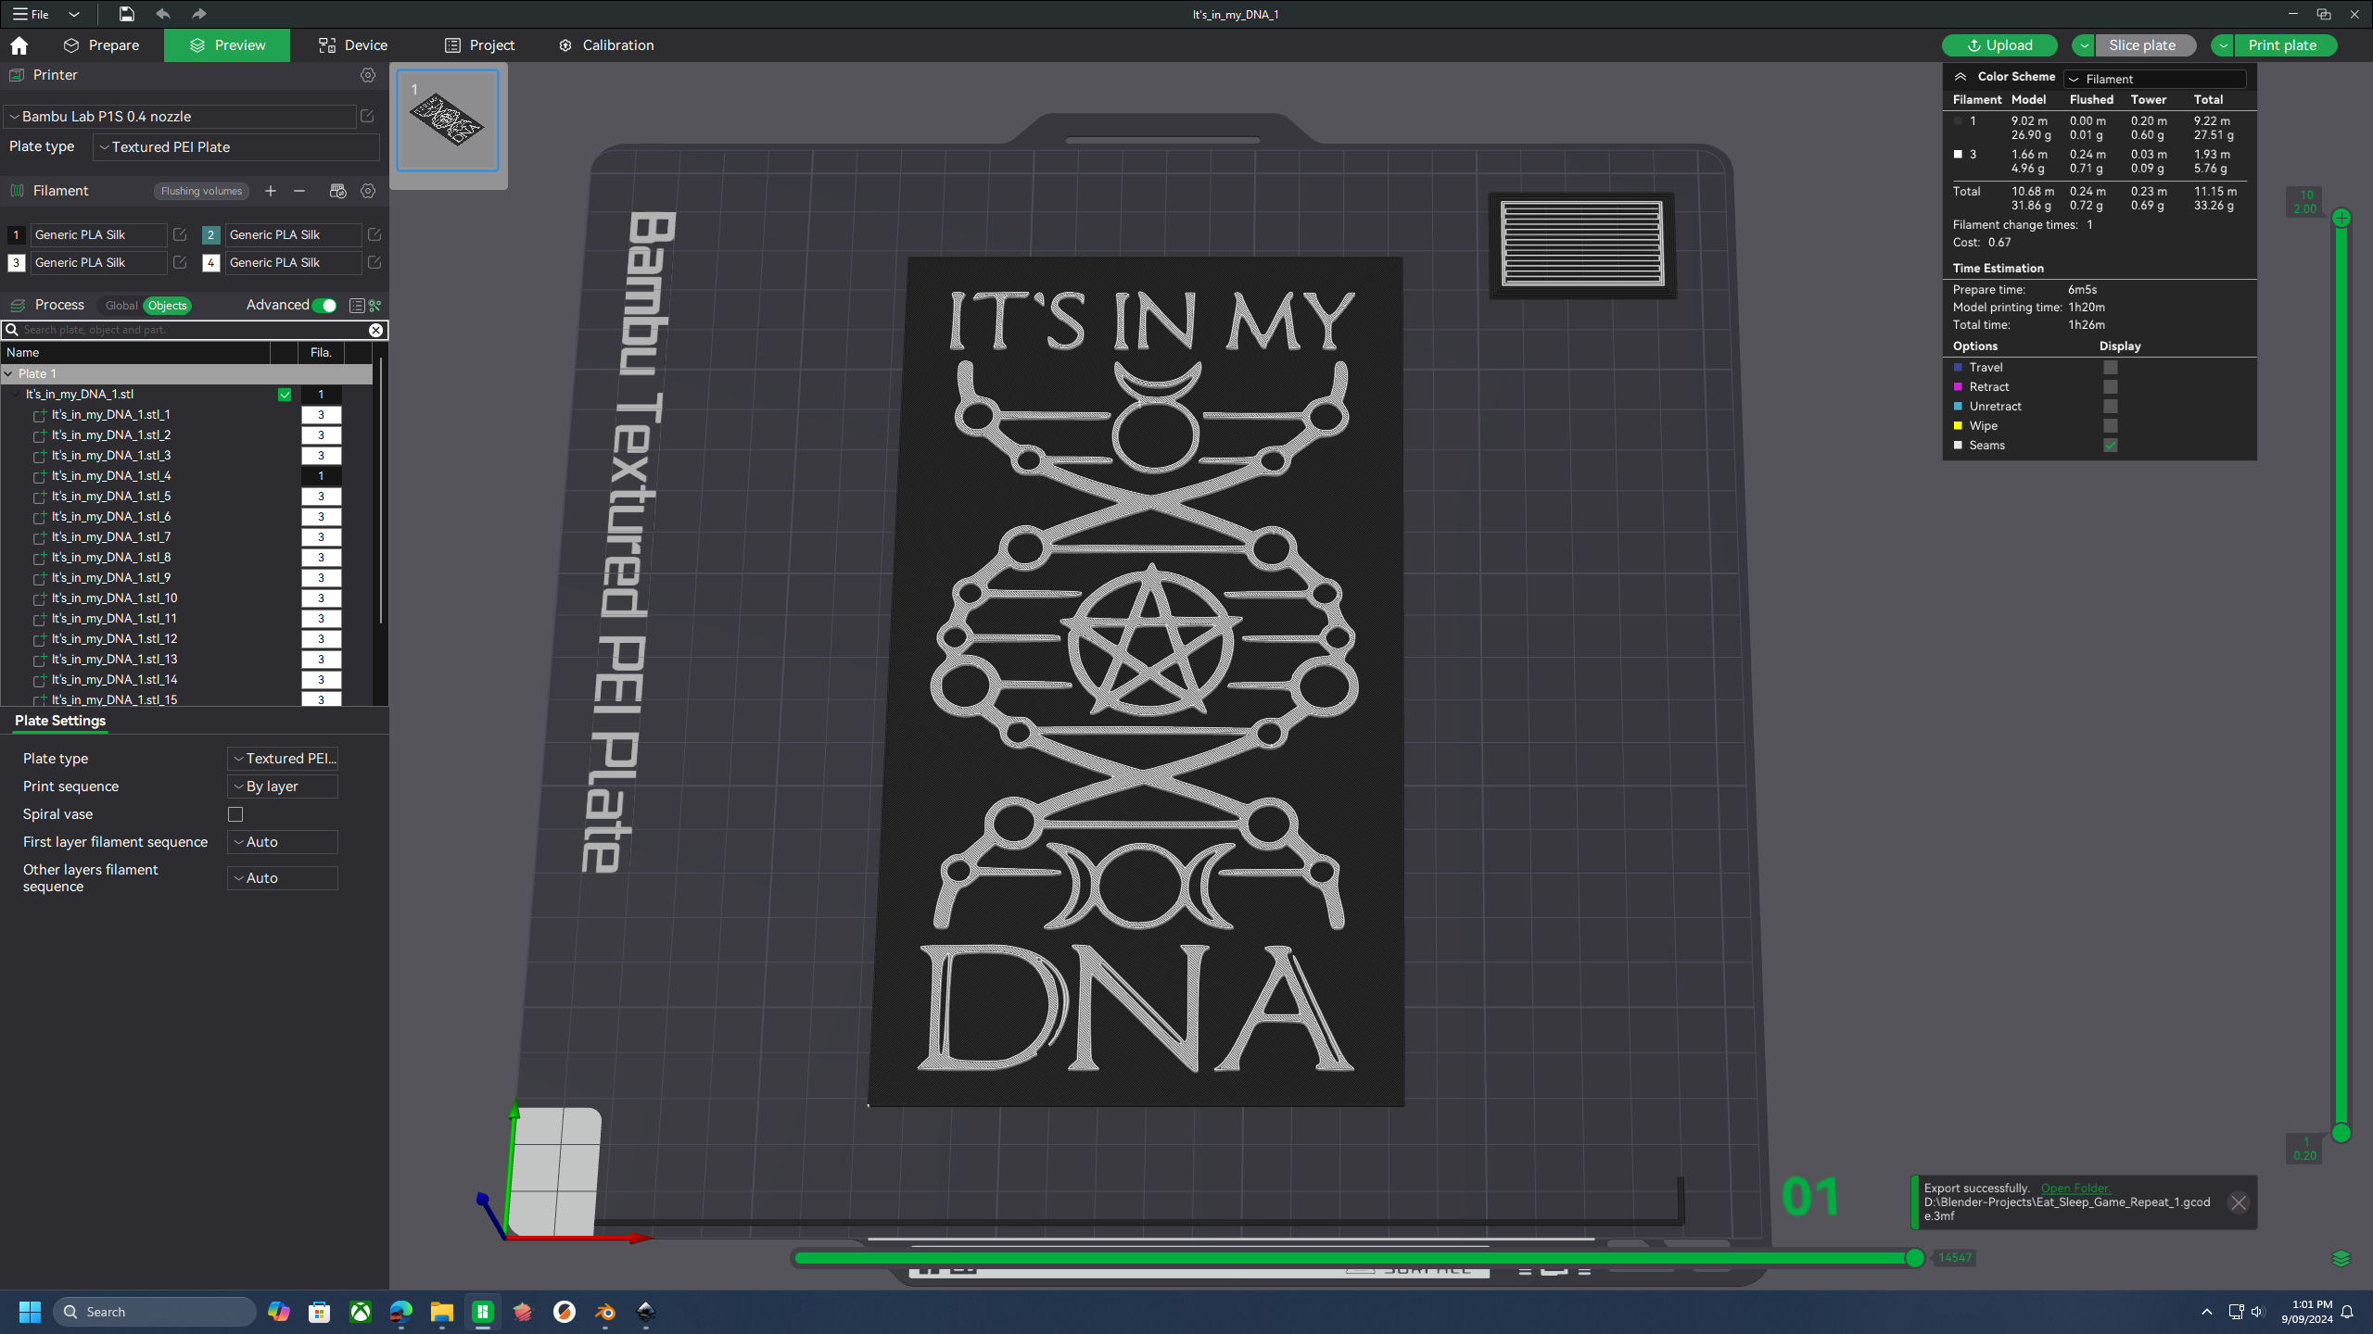2373x1334 pixels.
Task: Open printer settings gear icon
Action: click(368, 75)
